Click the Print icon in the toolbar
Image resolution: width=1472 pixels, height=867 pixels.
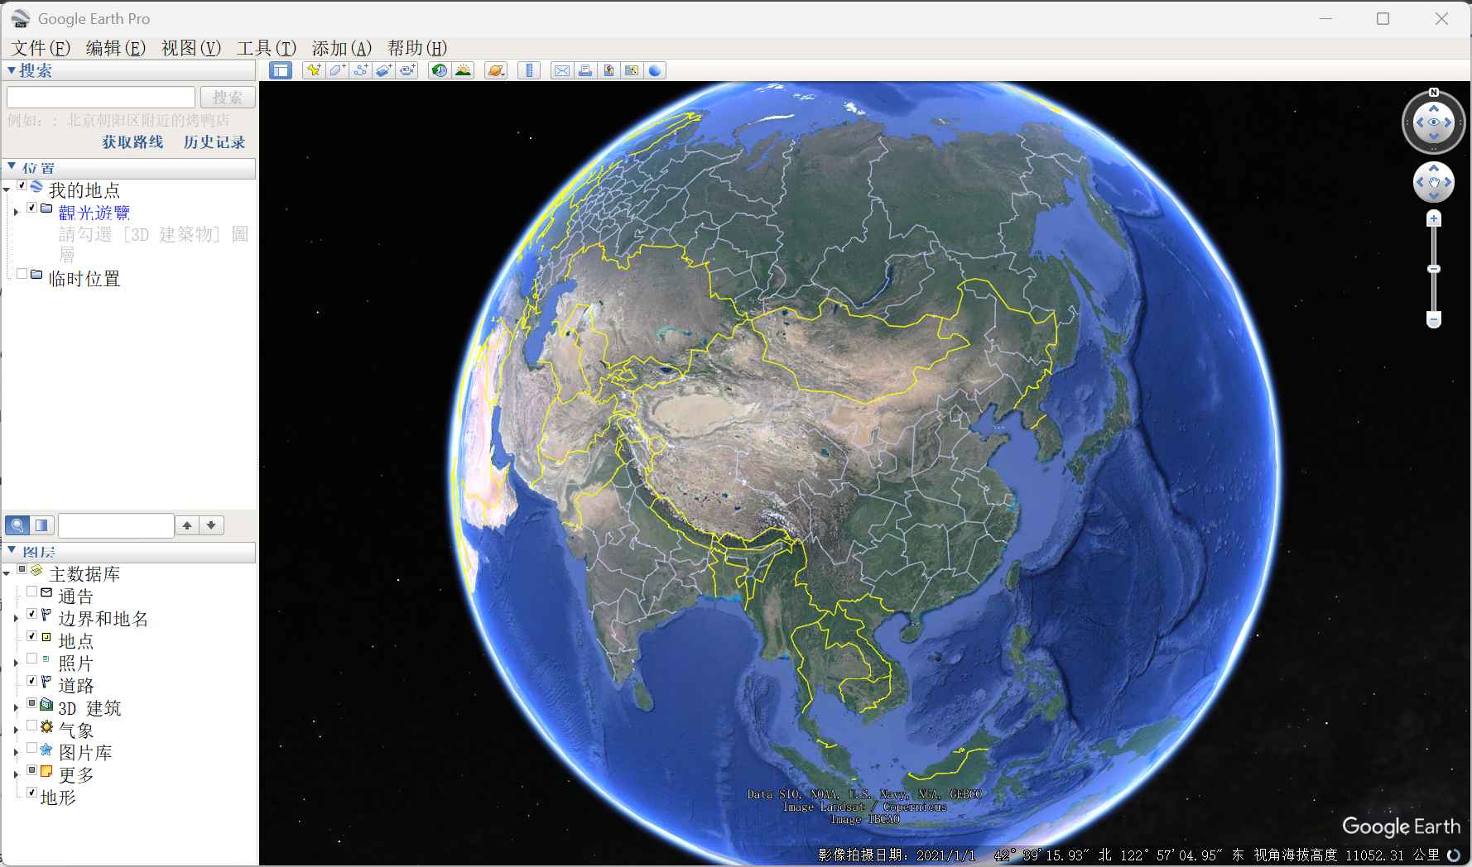coord(585,70)
